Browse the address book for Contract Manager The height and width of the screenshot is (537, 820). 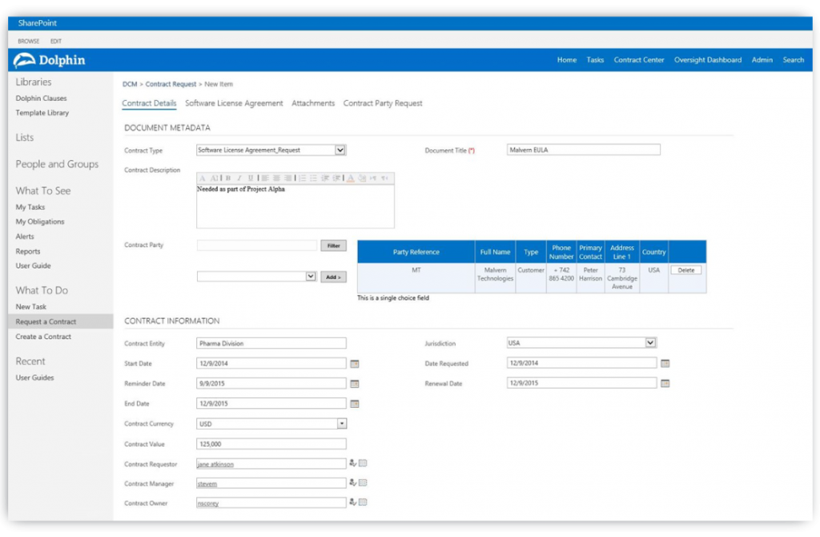tap(362, 482)
